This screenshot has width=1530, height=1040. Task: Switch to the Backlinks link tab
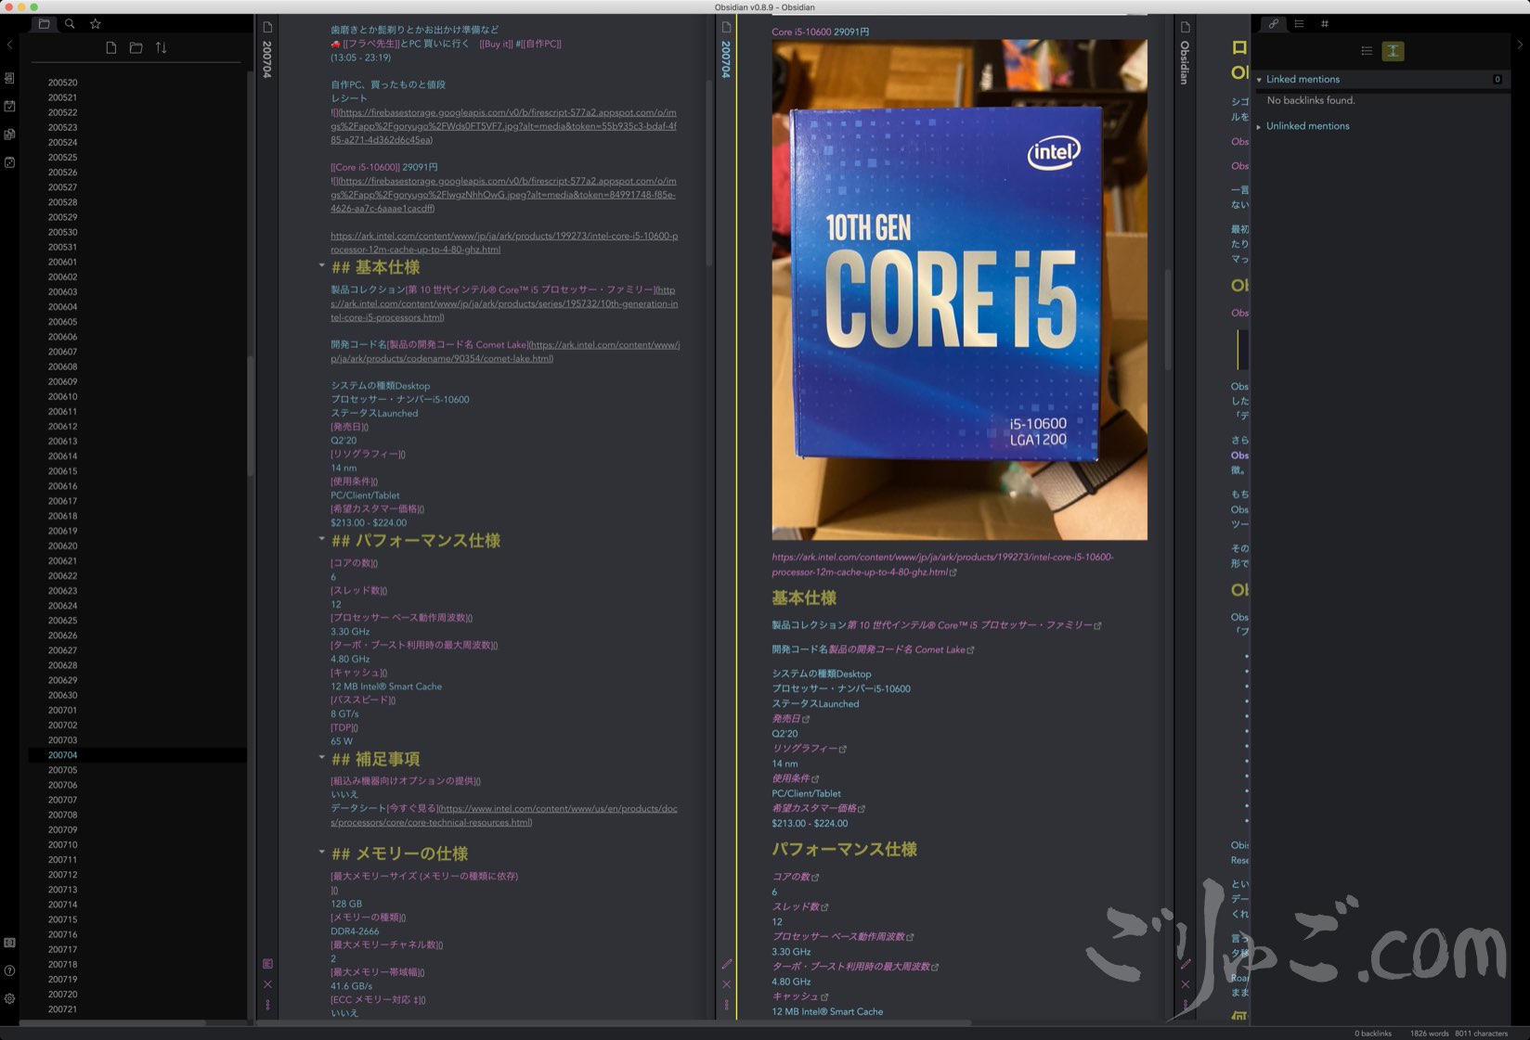coord(1274,24)
